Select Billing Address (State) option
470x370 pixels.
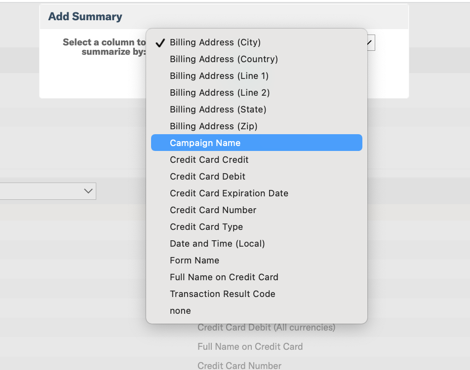tap(257, 110)
